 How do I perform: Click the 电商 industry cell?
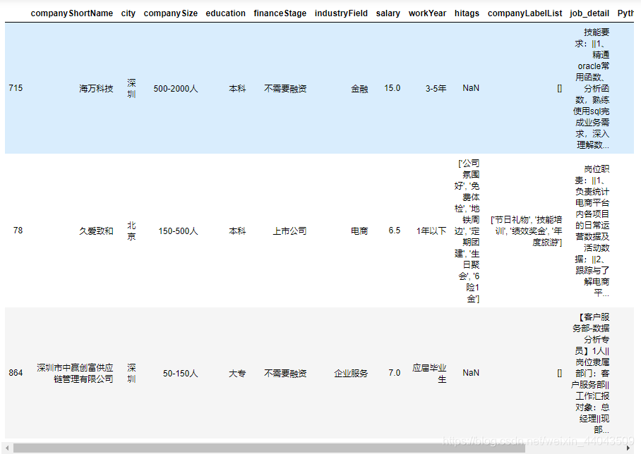pos(359,231)
